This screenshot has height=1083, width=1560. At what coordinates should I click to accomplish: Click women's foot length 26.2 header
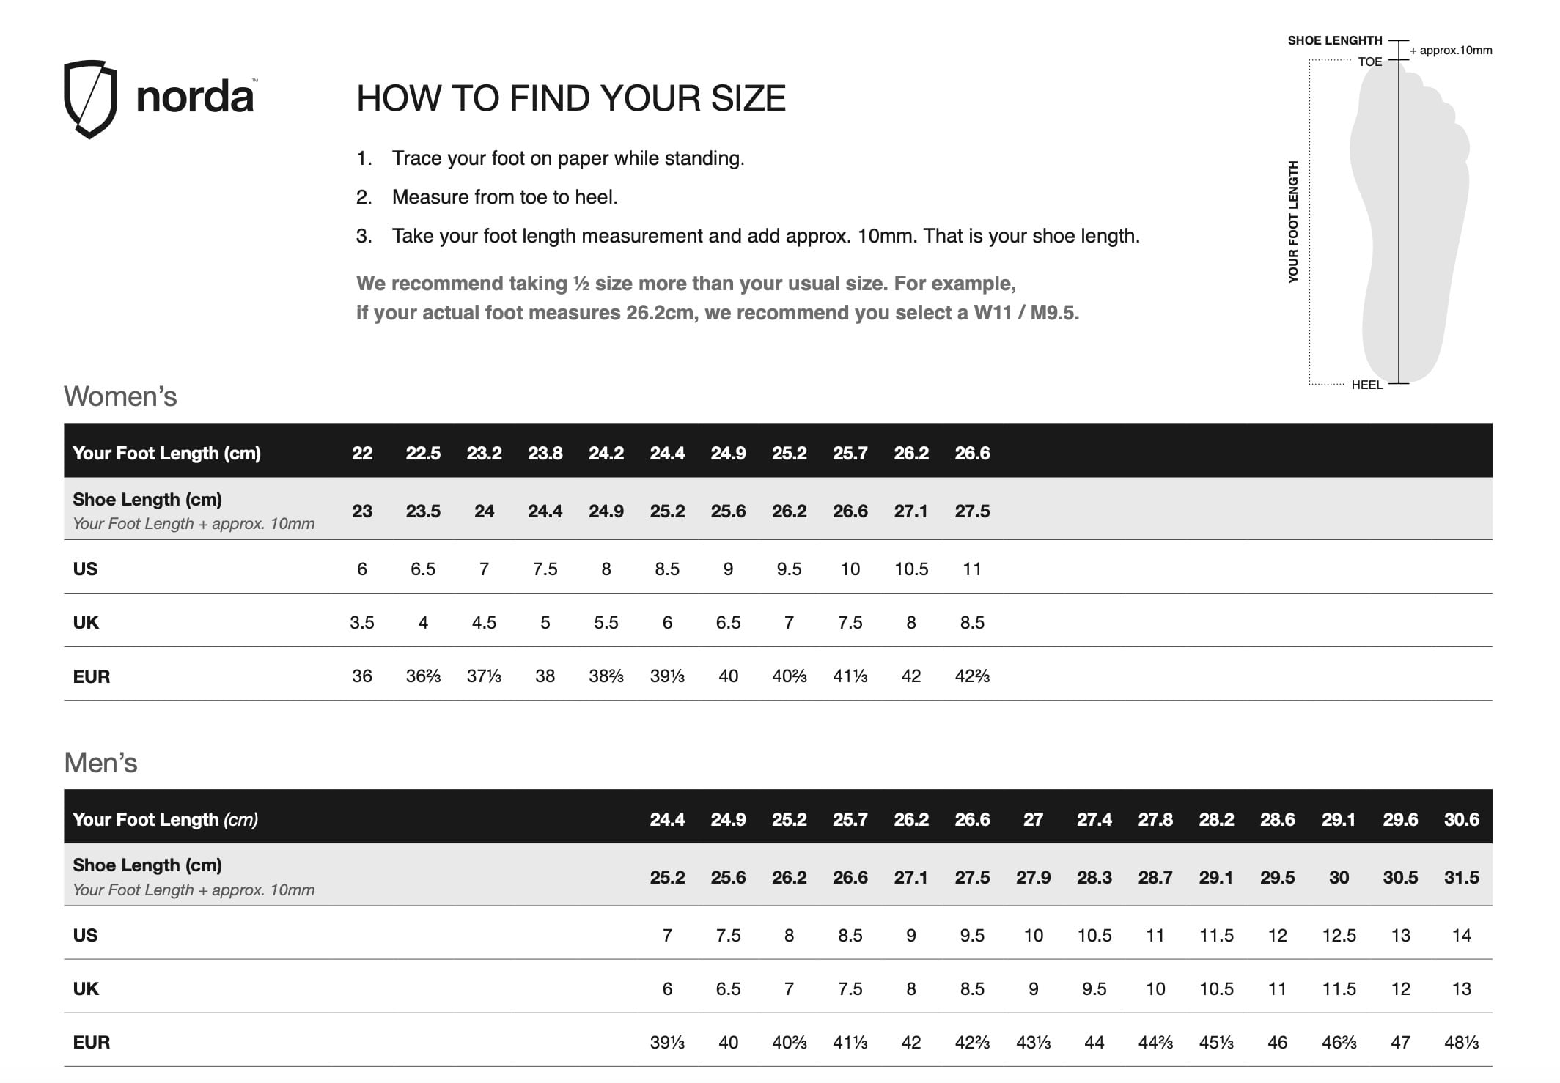[911, 453]
